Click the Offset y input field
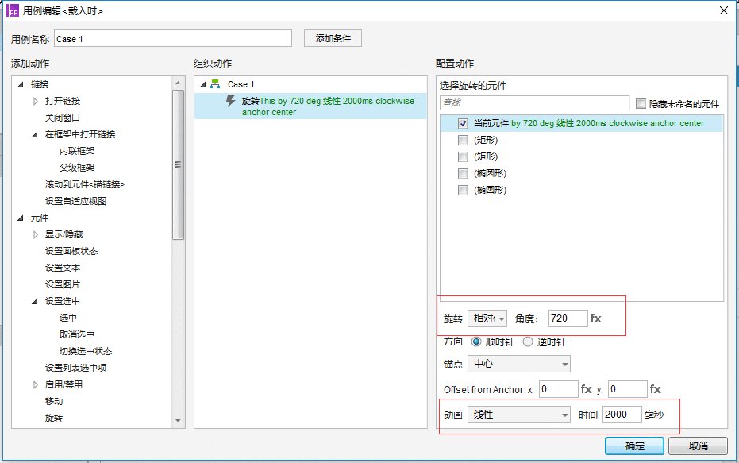Screen dimensions: 739x463 tap(627, 389)
